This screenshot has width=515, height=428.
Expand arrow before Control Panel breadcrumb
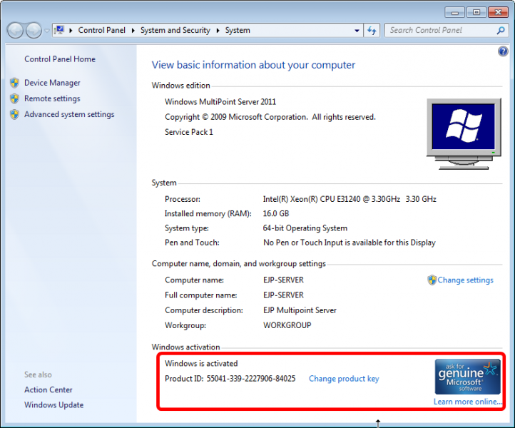[71, 31]
